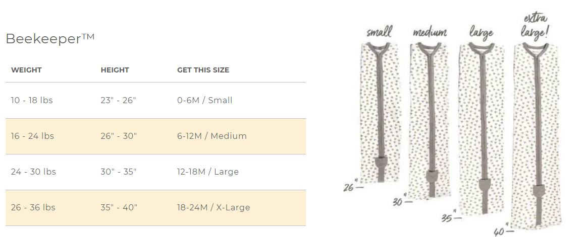This screenshot has height=237, width=588.
Task: Select the 6-12M / Medium size cell
Action: (211, 136)
